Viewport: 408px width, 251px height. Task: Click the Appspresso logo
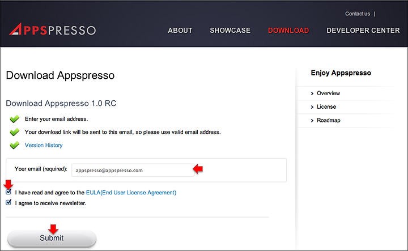[52, 29]
